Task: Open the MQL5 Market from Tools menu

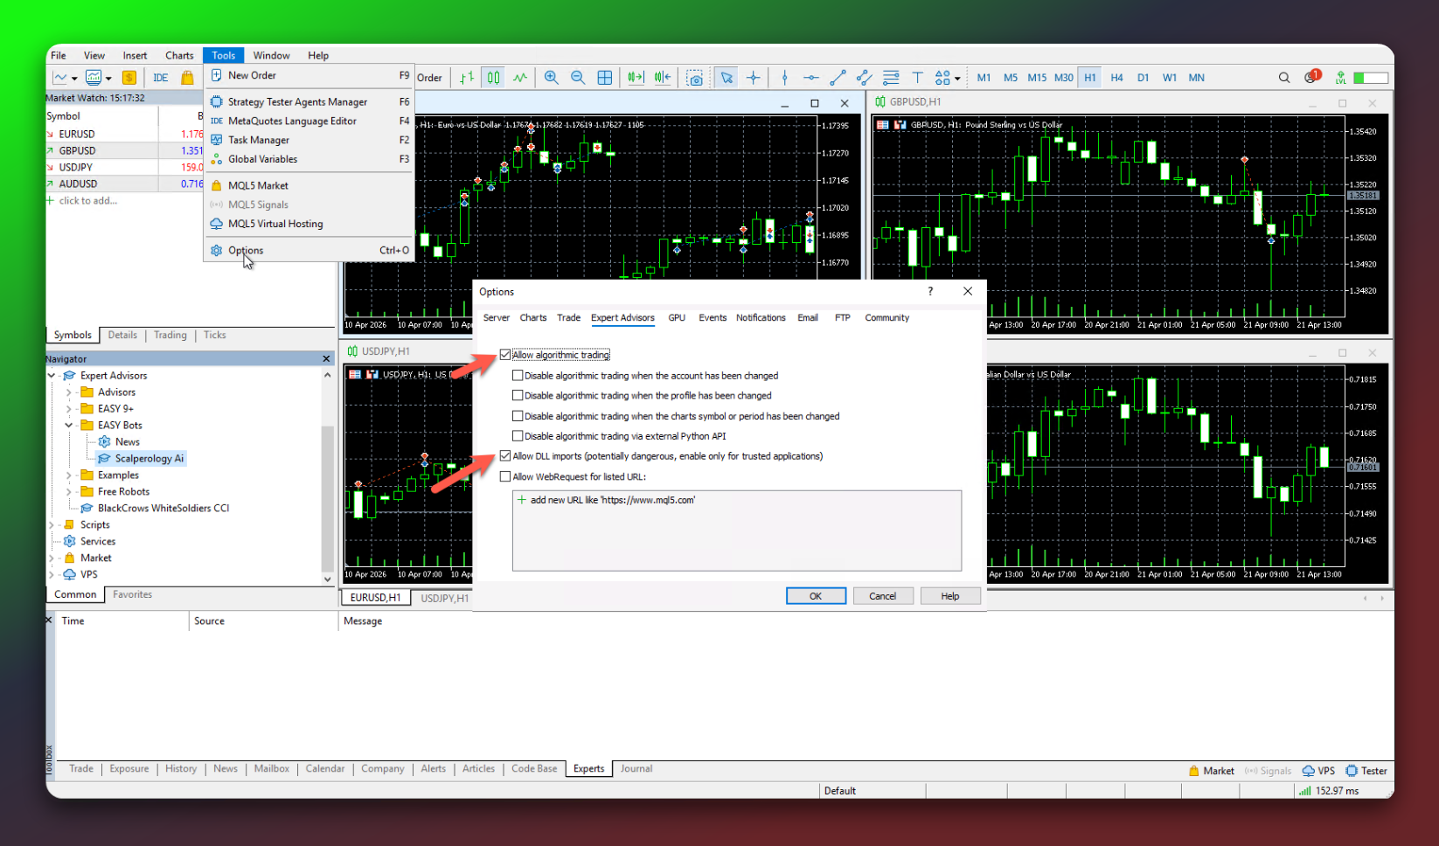Action: point(259,184)
